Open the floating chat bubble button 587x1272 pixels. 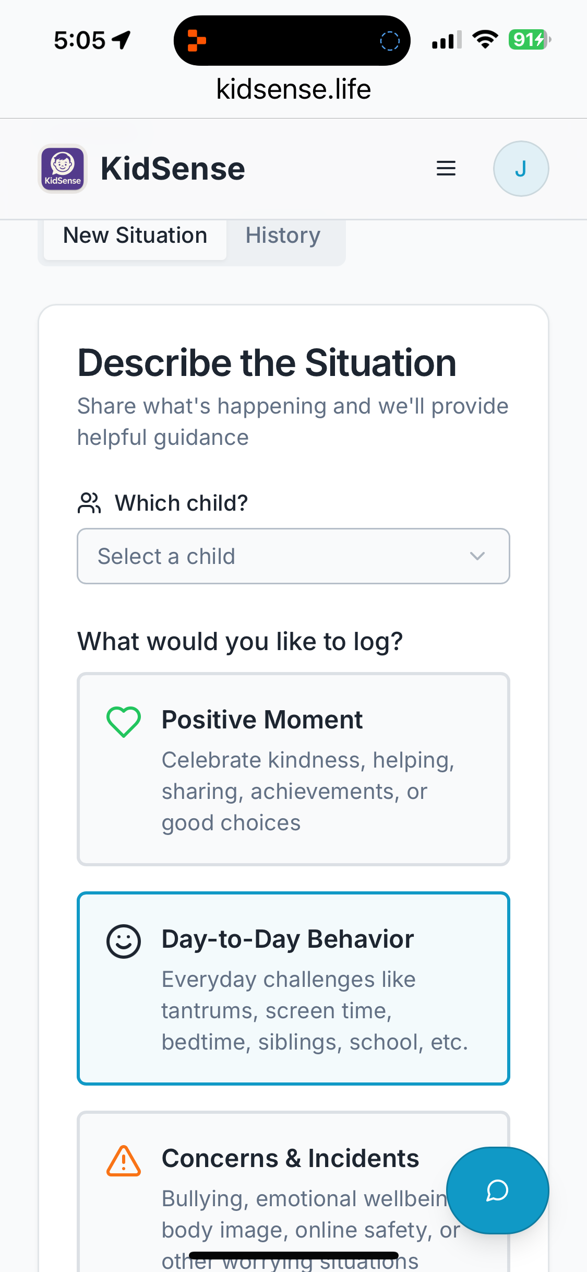click(497, 1191)
